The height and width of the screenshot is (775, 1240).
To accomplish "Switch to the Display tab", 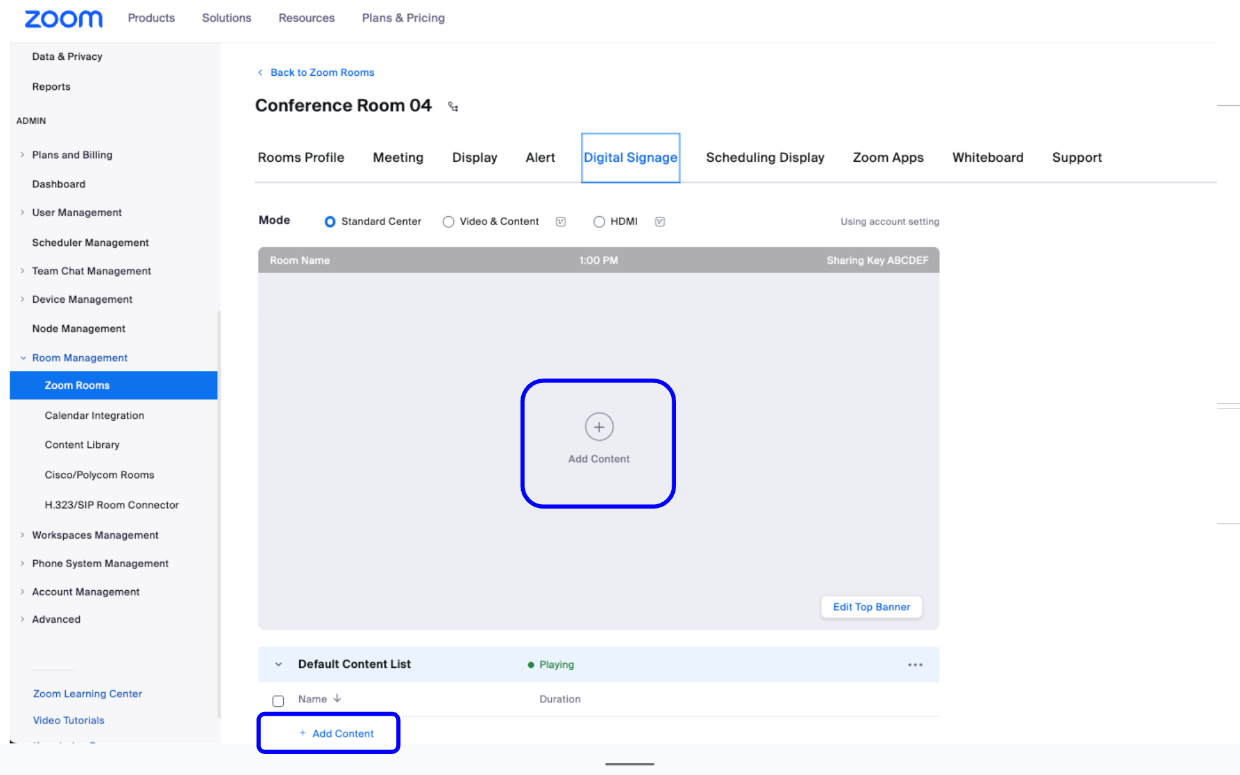I will click(475, 157).
